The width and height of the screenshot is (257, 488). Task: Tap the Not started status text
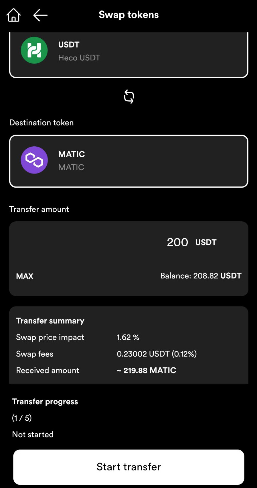(33, 434)
